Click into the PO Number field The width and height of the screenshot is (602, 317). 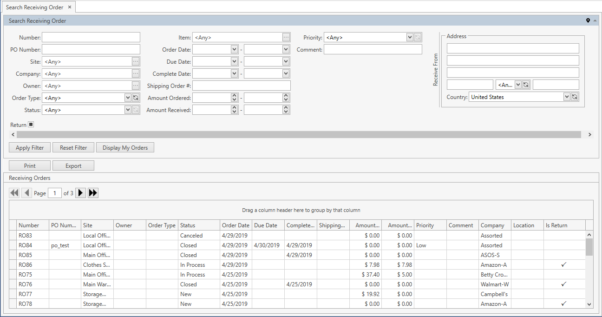[91, 49]
